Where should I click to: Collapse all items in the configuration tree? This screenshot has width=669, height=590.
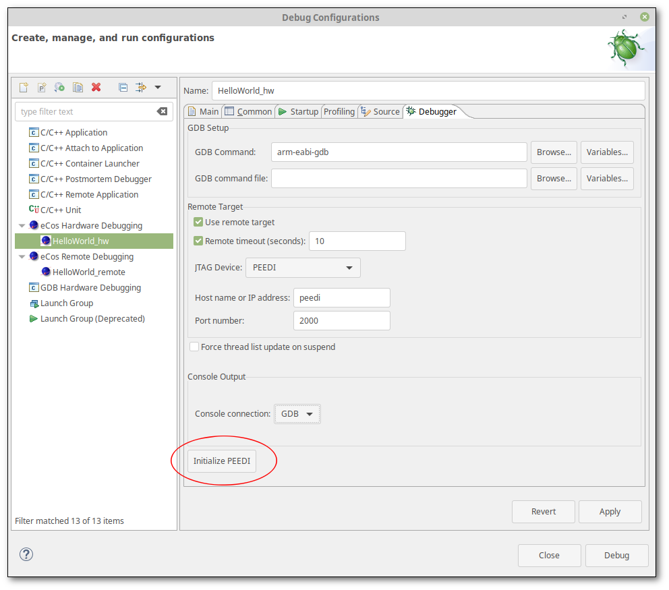[123, 87]
